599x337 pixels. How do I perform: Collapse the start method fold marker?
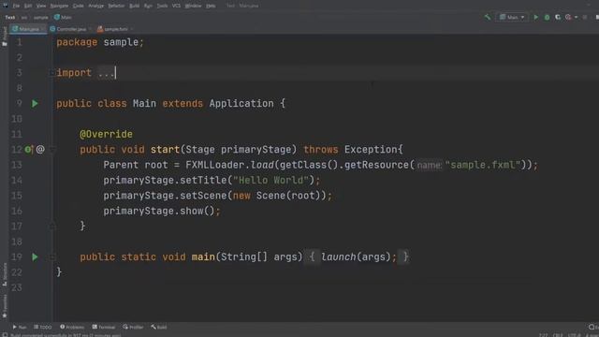pos(52,150)
